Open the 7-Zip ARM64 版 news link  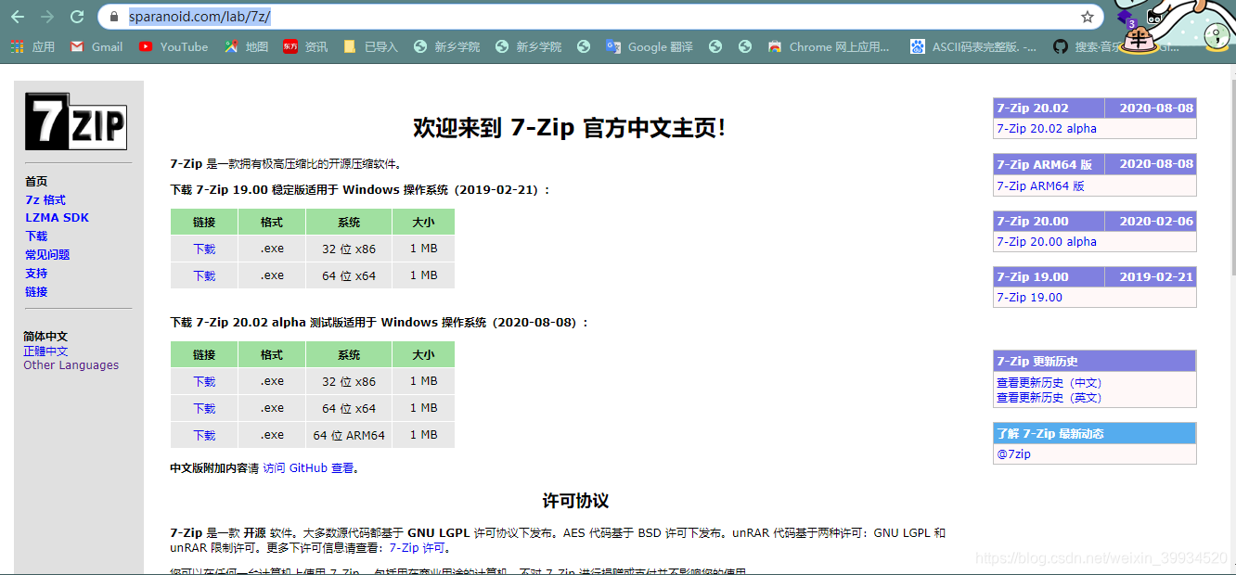(x=1040, y=185)
